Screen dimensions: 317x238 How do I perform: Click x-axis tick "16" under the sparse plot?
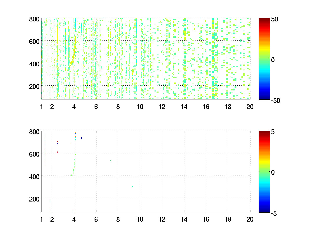[206, 219]
